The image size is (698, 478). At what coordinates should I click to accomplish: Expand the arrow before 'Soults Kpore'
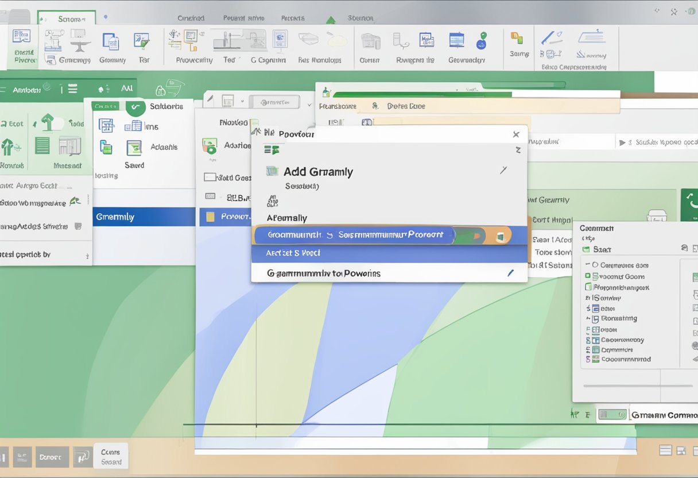click(622, 142)
